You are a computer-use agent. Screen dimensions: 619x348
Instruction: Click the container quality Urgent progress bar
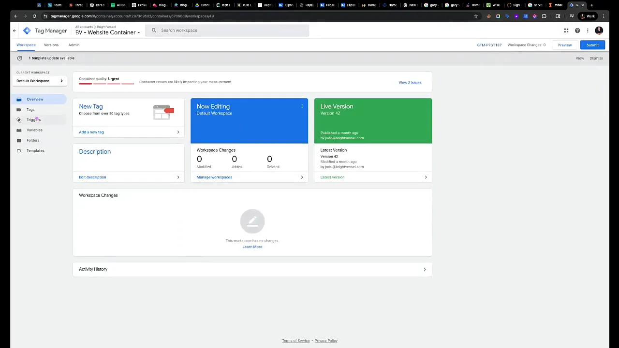point(106,83)
